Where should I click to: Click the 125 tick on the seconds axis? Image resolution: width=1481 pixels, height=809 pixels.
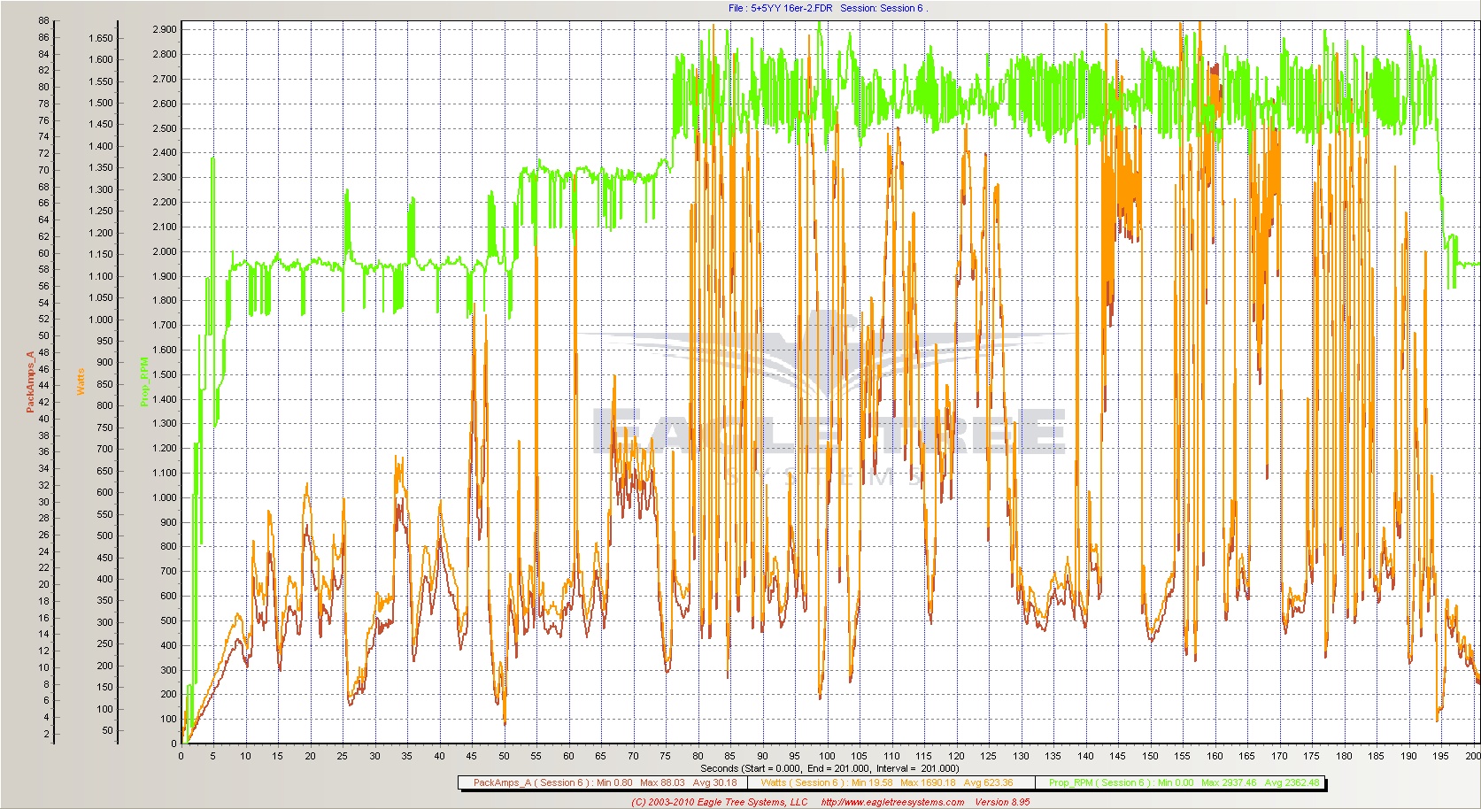[989, 756]
